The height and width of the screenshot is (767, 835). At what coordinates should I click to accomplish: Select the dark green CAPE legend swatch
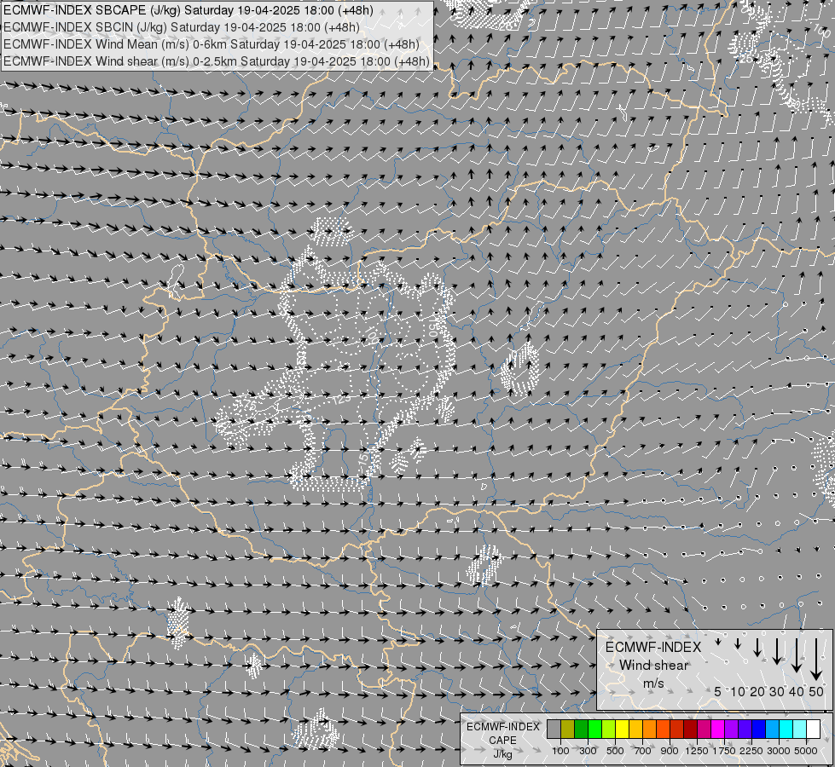[x=581, y=730]
